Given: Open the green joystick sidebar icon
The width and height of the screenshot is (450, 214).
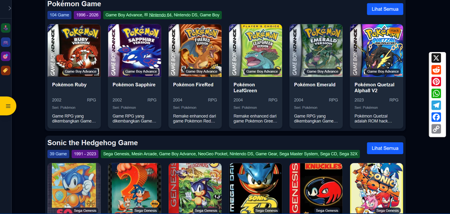Looking at the screenshot, I should pyautogui.click(x=6, y=28).
